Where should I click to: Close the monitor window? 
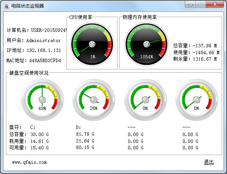tap(215, 5)
